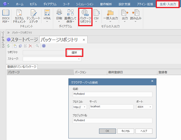Screen dimensions: 181x140
Task: Close the パッケージリポジトリ tab
Action: 84,40
